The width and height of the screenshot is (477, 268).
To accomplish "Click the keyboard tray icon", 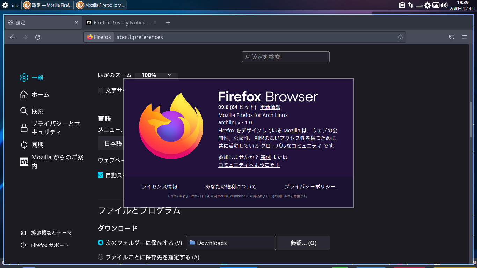I will (419, 6).
